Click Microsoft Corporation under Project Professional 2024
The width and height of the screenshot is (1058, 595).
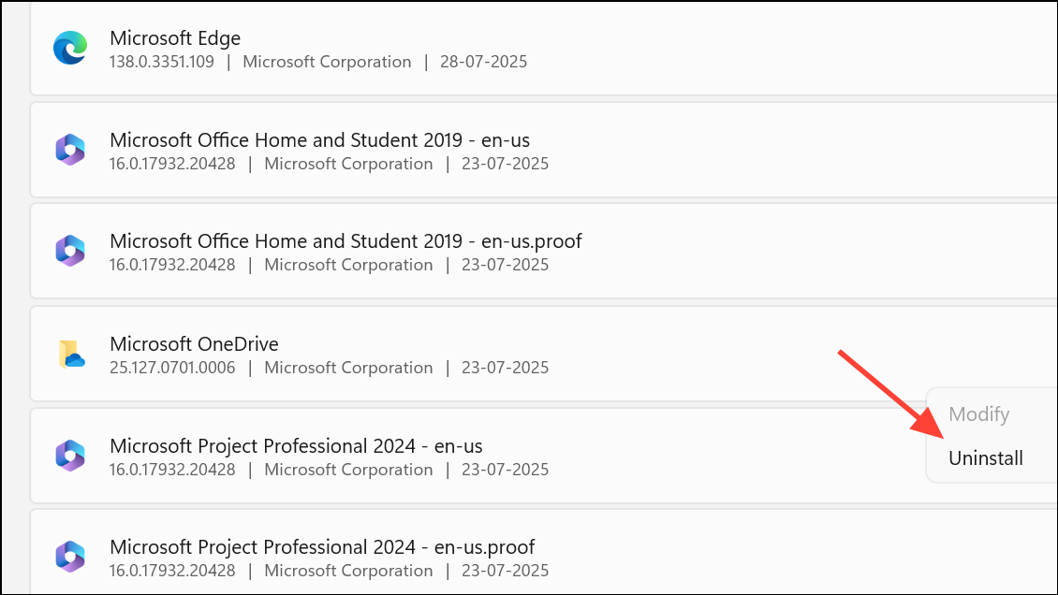pos(348,470)
